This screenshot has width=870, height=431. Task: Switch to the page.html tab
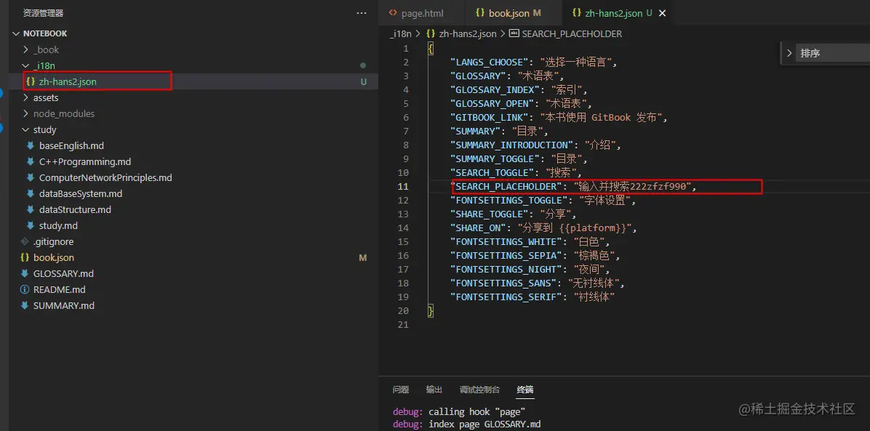pos(421,13)
